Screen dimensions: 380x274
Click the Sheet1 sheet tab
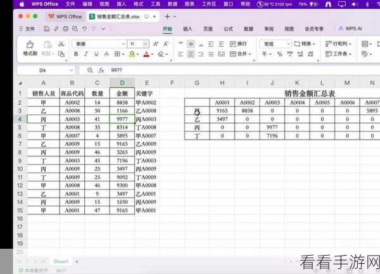[x=61, y=261]
